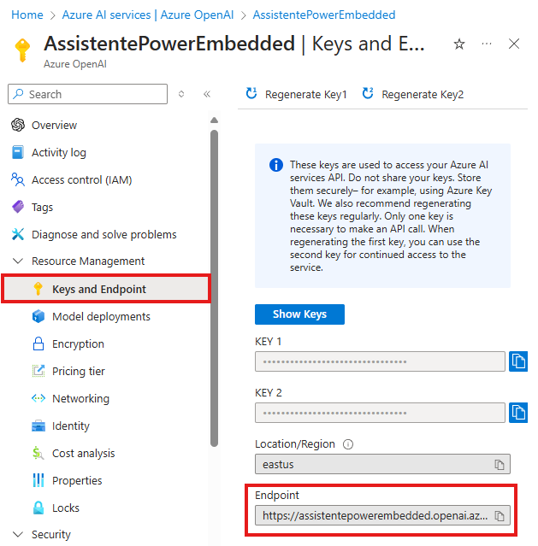Toggle the expand/collapse arrows beside Search
Viewport: 538px width, 546px height.
[x=181, y=94]
